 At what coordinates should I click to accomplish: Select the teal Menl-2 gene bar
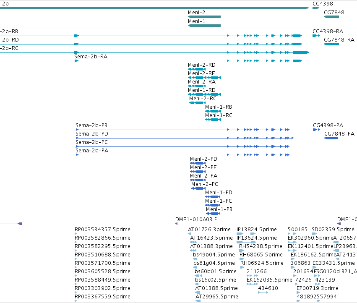tap(204, 17)
